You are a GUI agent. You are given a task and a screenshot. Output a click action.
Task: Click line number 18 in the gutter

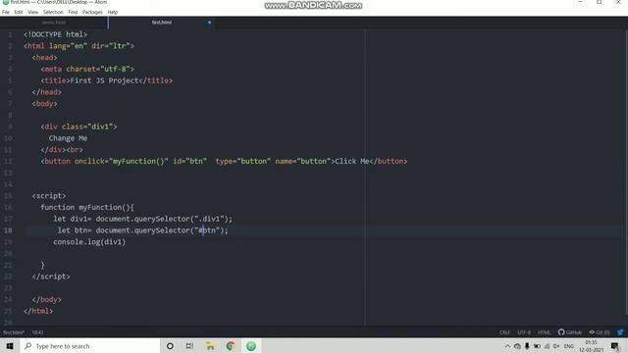pos(8,230)
